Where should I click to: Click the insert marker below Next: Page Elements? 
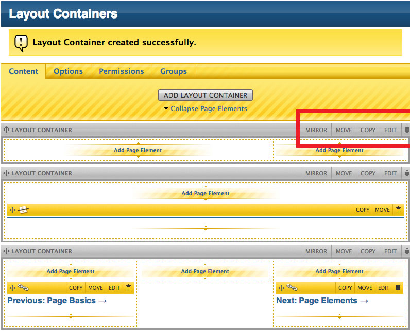tap(339, 316)
